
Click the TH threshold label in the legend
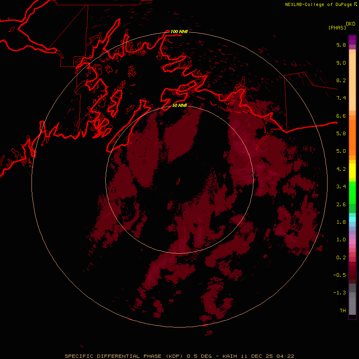tap(343, 311)
